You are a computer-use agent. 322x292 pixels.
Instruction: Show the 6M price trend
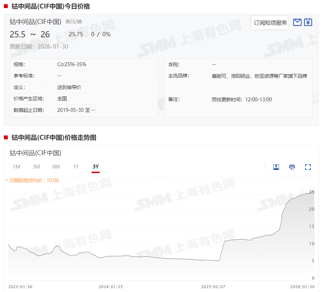56,167
